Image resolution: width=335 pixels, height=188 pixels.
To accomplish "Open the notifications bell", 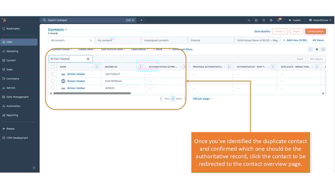I will (x=279, y=20).
